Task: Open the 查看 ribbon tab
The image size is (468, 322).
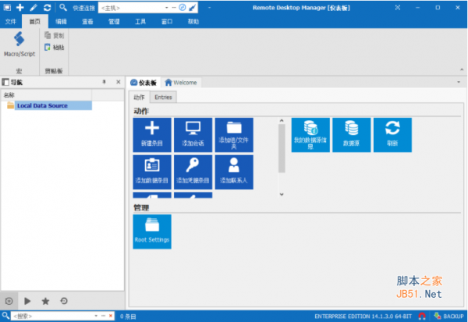Action: 87,22
